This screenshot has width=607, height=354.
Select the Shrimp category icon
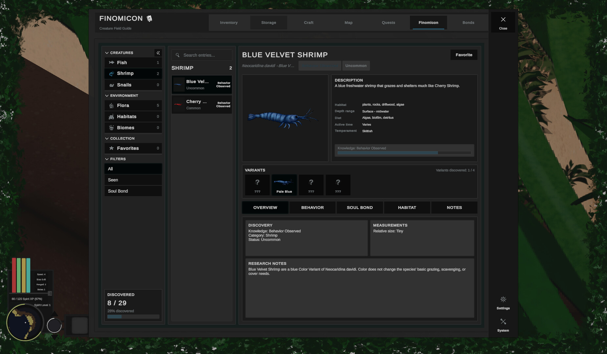[x=112, y=73]
